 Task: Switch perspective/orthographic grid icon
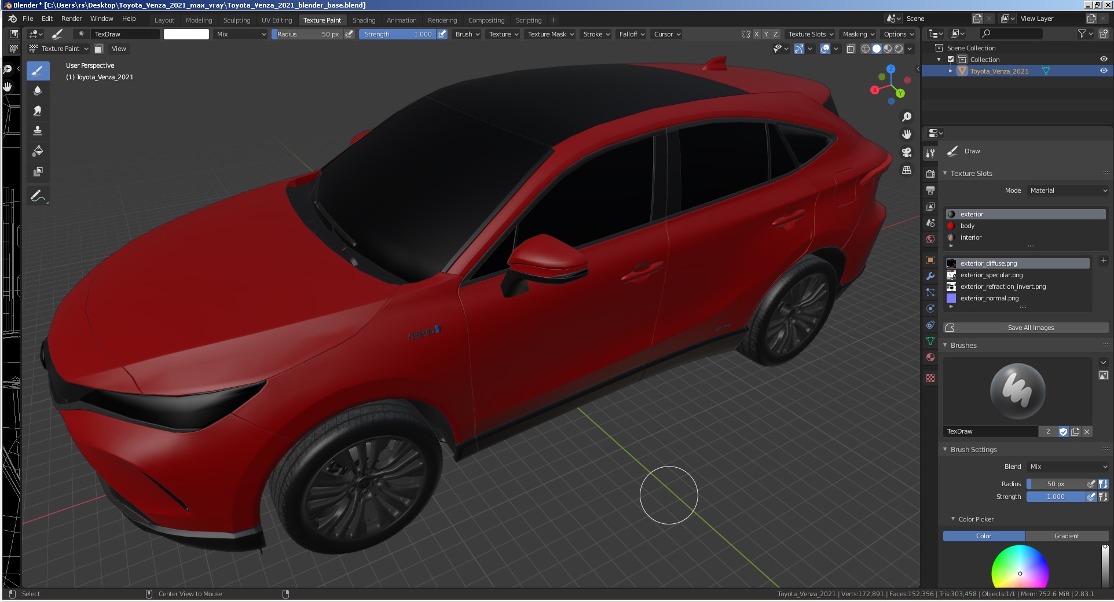(907, 170)
